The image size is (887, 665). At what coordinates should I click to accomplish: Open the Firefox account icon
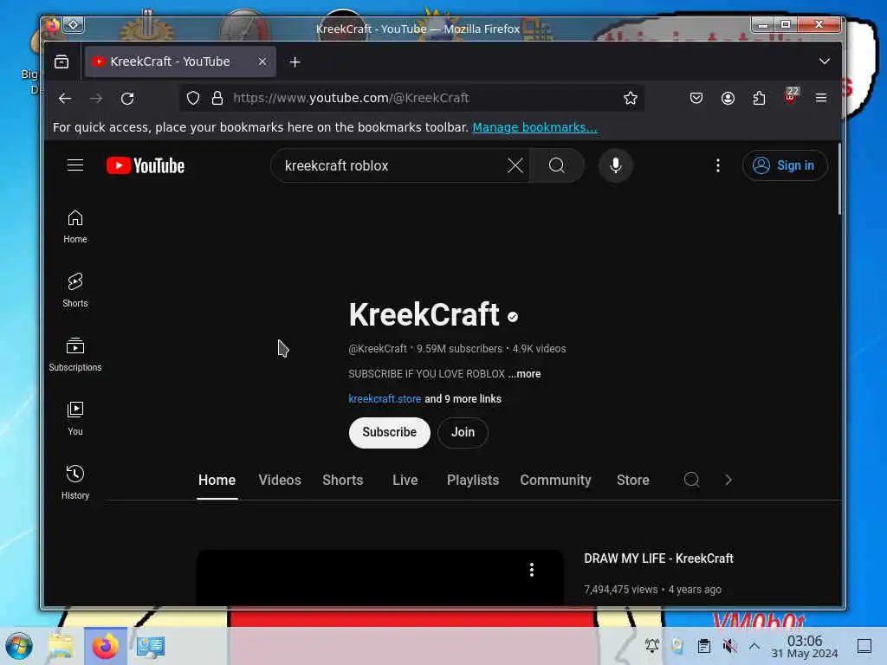tap(728, 98)
